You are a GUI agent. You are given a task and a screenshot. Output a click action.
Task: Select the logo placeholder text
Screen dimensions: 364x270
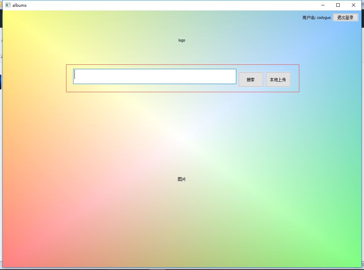pos(182,40)
